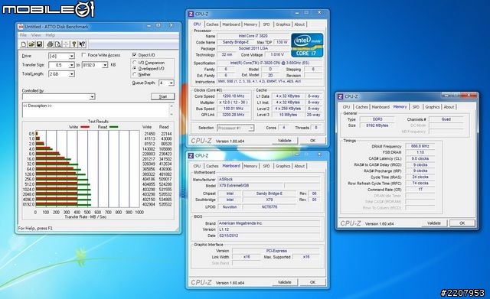Viewport: 490px width, 299px height.
Task: Select the Overlapped I/O radio button
Action: click(135, 68)
